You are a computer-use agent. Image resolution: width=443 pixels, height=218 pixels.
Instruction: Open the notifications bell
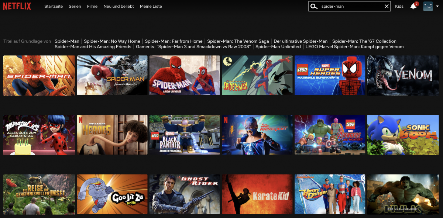point(413,6)
